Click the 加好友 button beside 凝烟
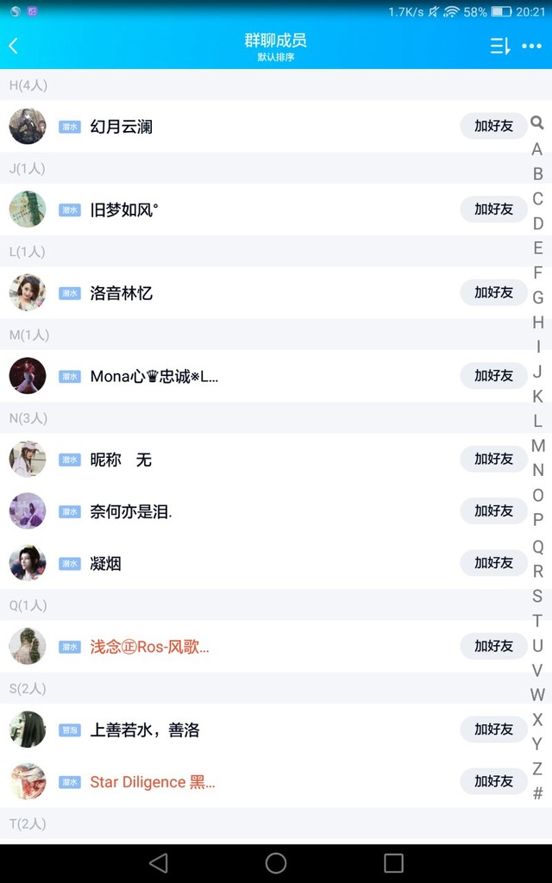Viewport: 552px width, 883px height. pos(493,562)
